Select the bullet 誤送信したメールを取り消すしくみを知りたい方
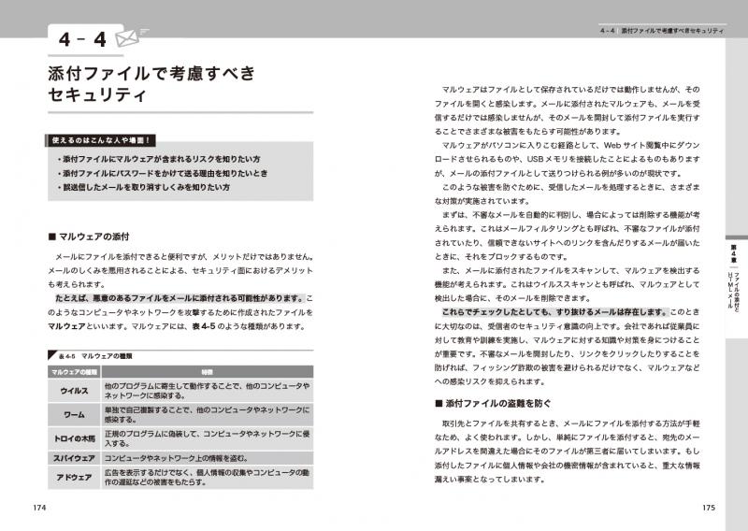The image size is (748, 531). [146, 187]
